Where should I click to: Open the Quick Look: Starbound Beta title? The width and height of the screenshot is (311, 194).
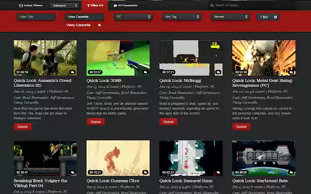[260, 181]
